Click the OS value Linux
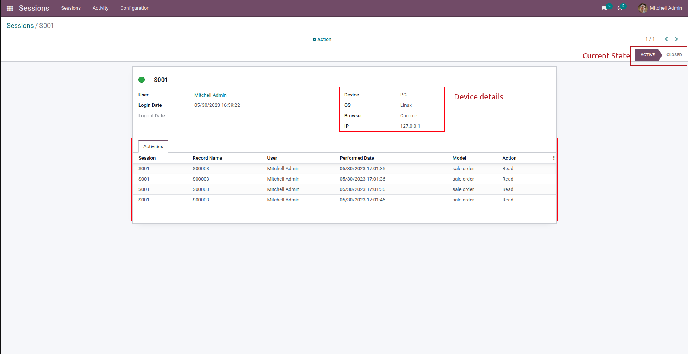The width and height of the screenshot is (688, 354). pos(406,105)
